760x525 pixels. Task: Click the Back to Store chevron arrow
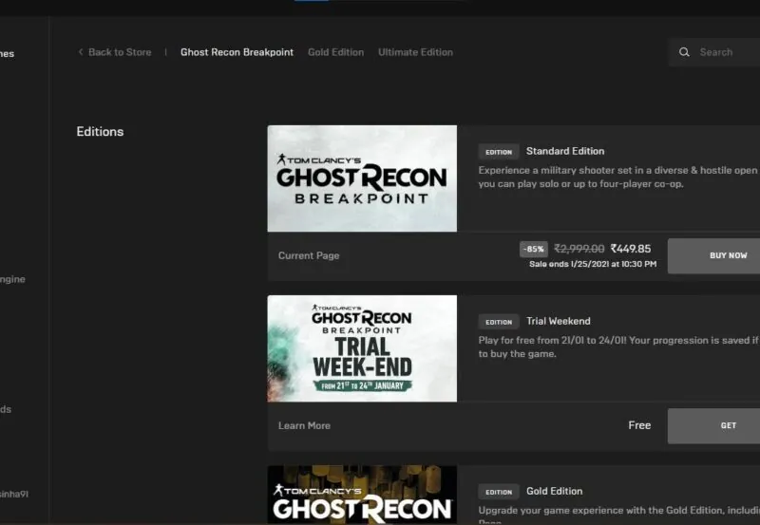coord(81,52)
